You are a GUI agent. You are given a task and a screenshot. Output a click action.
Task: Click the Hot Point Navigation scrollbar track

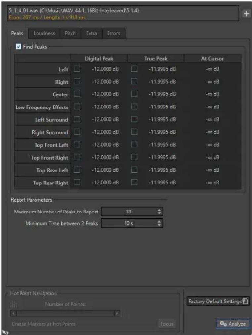(x=65, y=314)
